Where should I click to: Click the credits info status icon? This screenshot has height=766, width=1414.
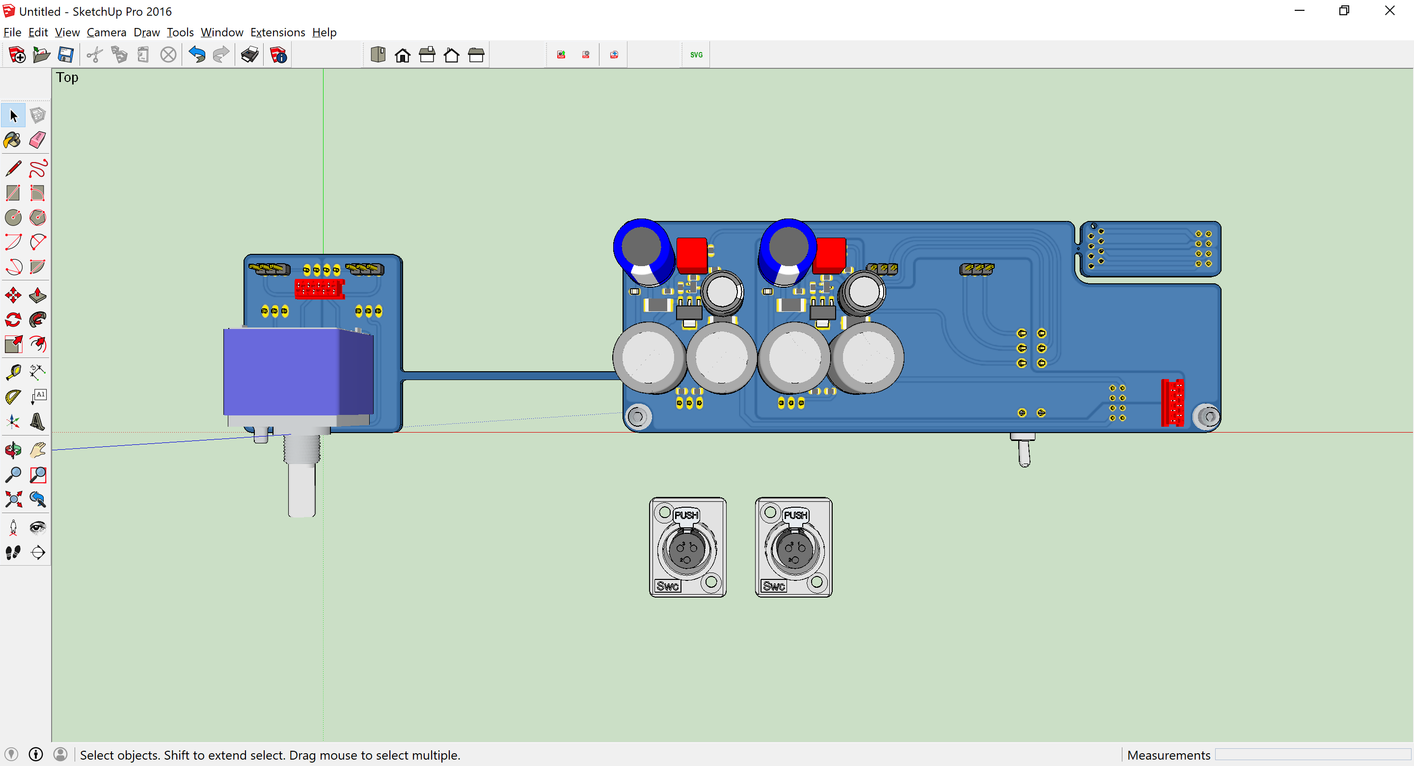click(x=36, y=755)
